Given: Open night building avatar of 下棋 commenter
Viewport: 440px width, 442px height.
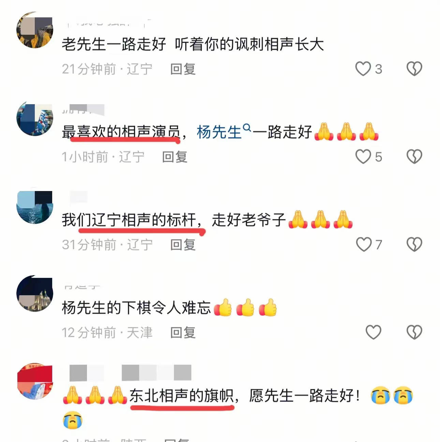Looking at the screenshot, I should pyautogui.click(x=34, y=294).
